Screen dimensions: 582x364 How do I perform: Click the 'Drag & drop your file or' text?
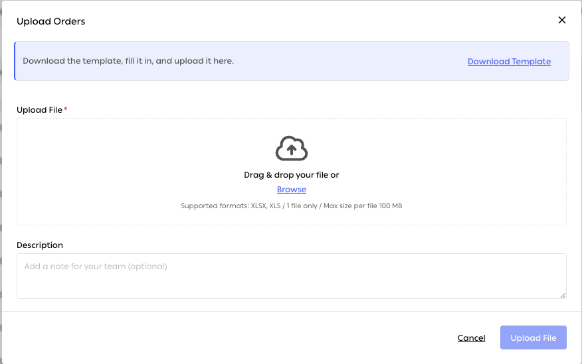[292, 175]
